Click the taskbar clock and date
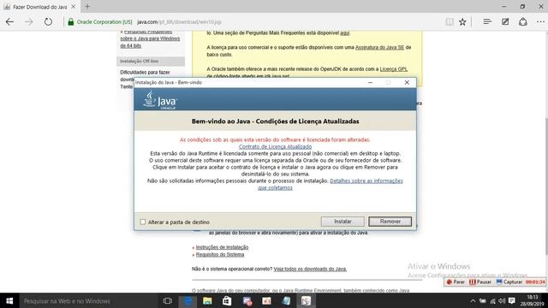Viewport: 548px width, 308px height. tap(532, 300)
